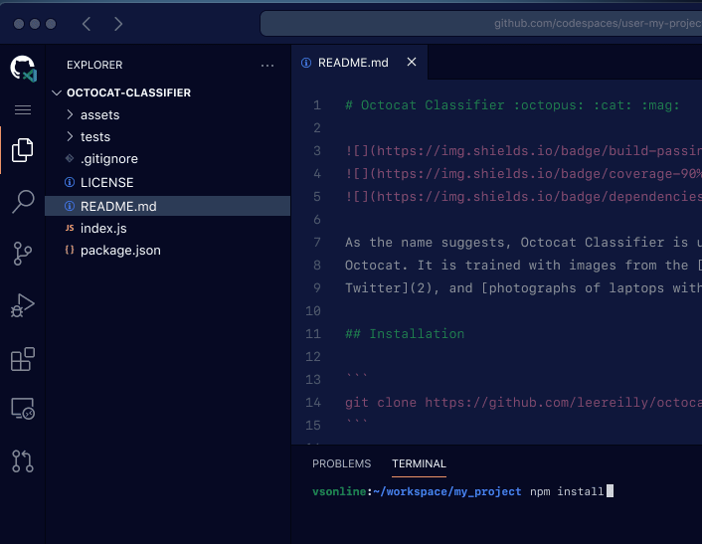Expand the tests folder chevron
Viewport: 702px width, 544px height.
tap(70, 136)
